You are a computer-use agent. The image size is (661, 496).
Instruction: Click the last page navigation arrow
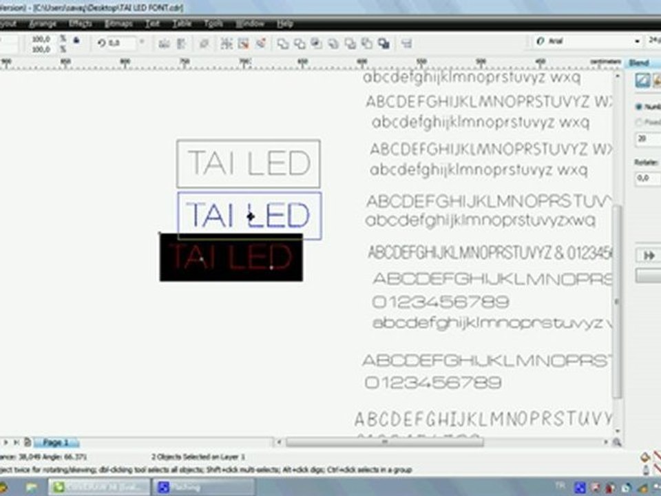[x=17, y=442]
